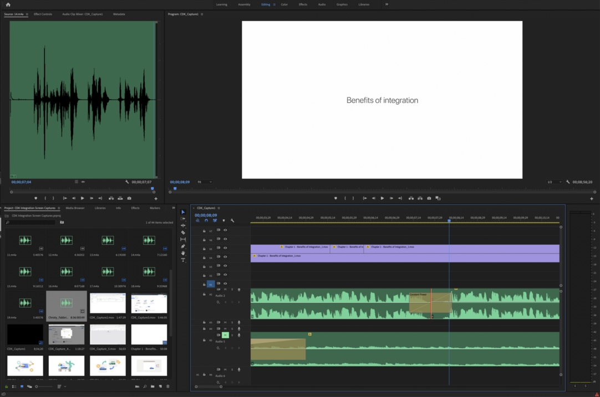Image resolution: width=600 pixels, height=397 pixels.
Task: Open the Metadata tab
Action: pos(119,14)
